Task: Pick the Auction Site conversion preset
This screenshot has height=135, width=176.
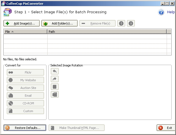Action: tap(25, 88)
